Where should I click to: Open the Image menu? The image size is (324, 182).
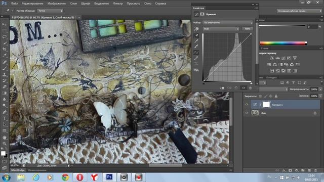coord(57,4)
